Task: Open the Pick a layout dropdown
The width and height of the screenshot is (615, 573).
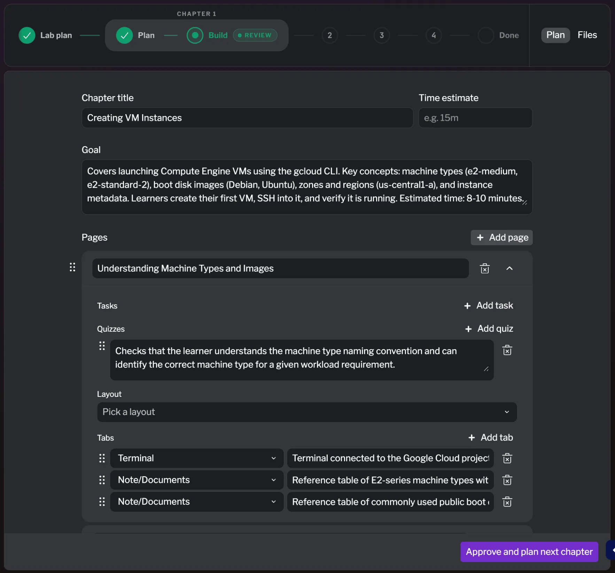Action: pyautogui.click(x=307, y=412)
